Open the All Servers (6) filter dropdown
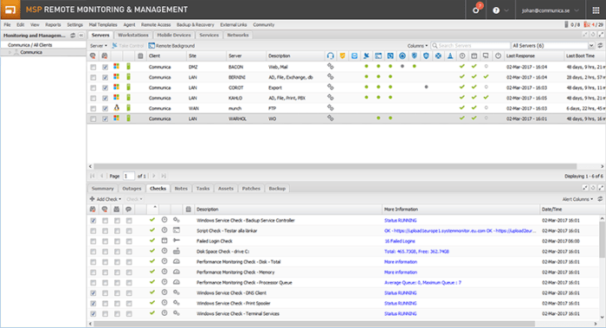The width and height of the screenshot is (606, 328). 552,46
